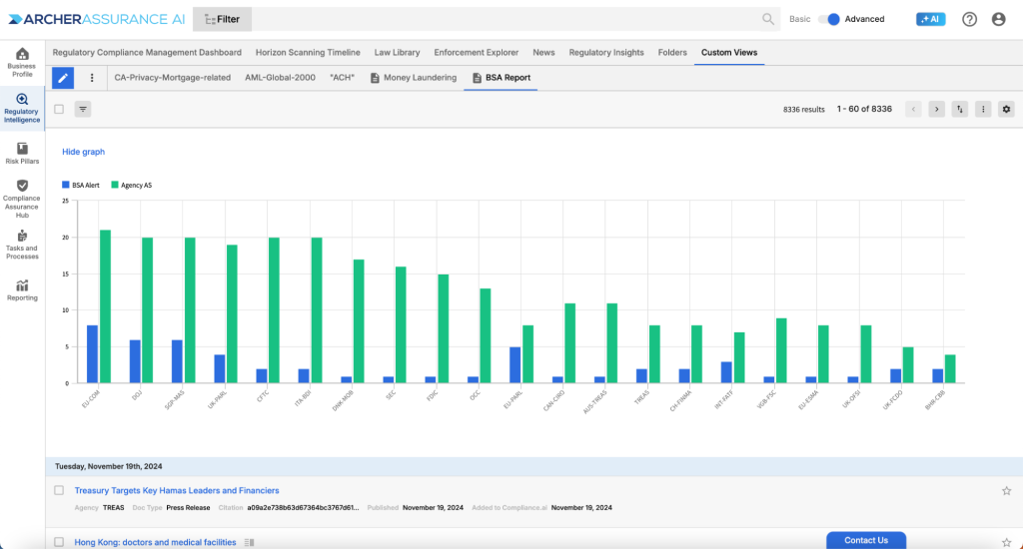Open the Money Laundering view
Image resolution: width=1023 pixels, height=549 pixels.
click(414, 78)
